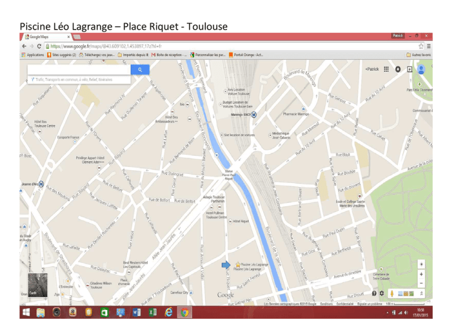Click the Google Maps search input field

79,69
